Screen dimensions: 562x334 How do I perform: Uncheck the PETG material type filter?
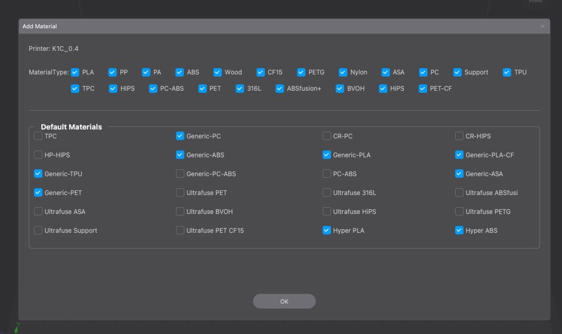click(301, 73)
